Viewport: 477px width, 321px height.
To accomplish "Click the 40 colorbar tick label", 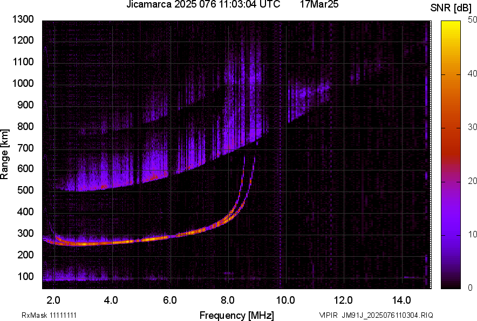I will click(x=472, y=73).
